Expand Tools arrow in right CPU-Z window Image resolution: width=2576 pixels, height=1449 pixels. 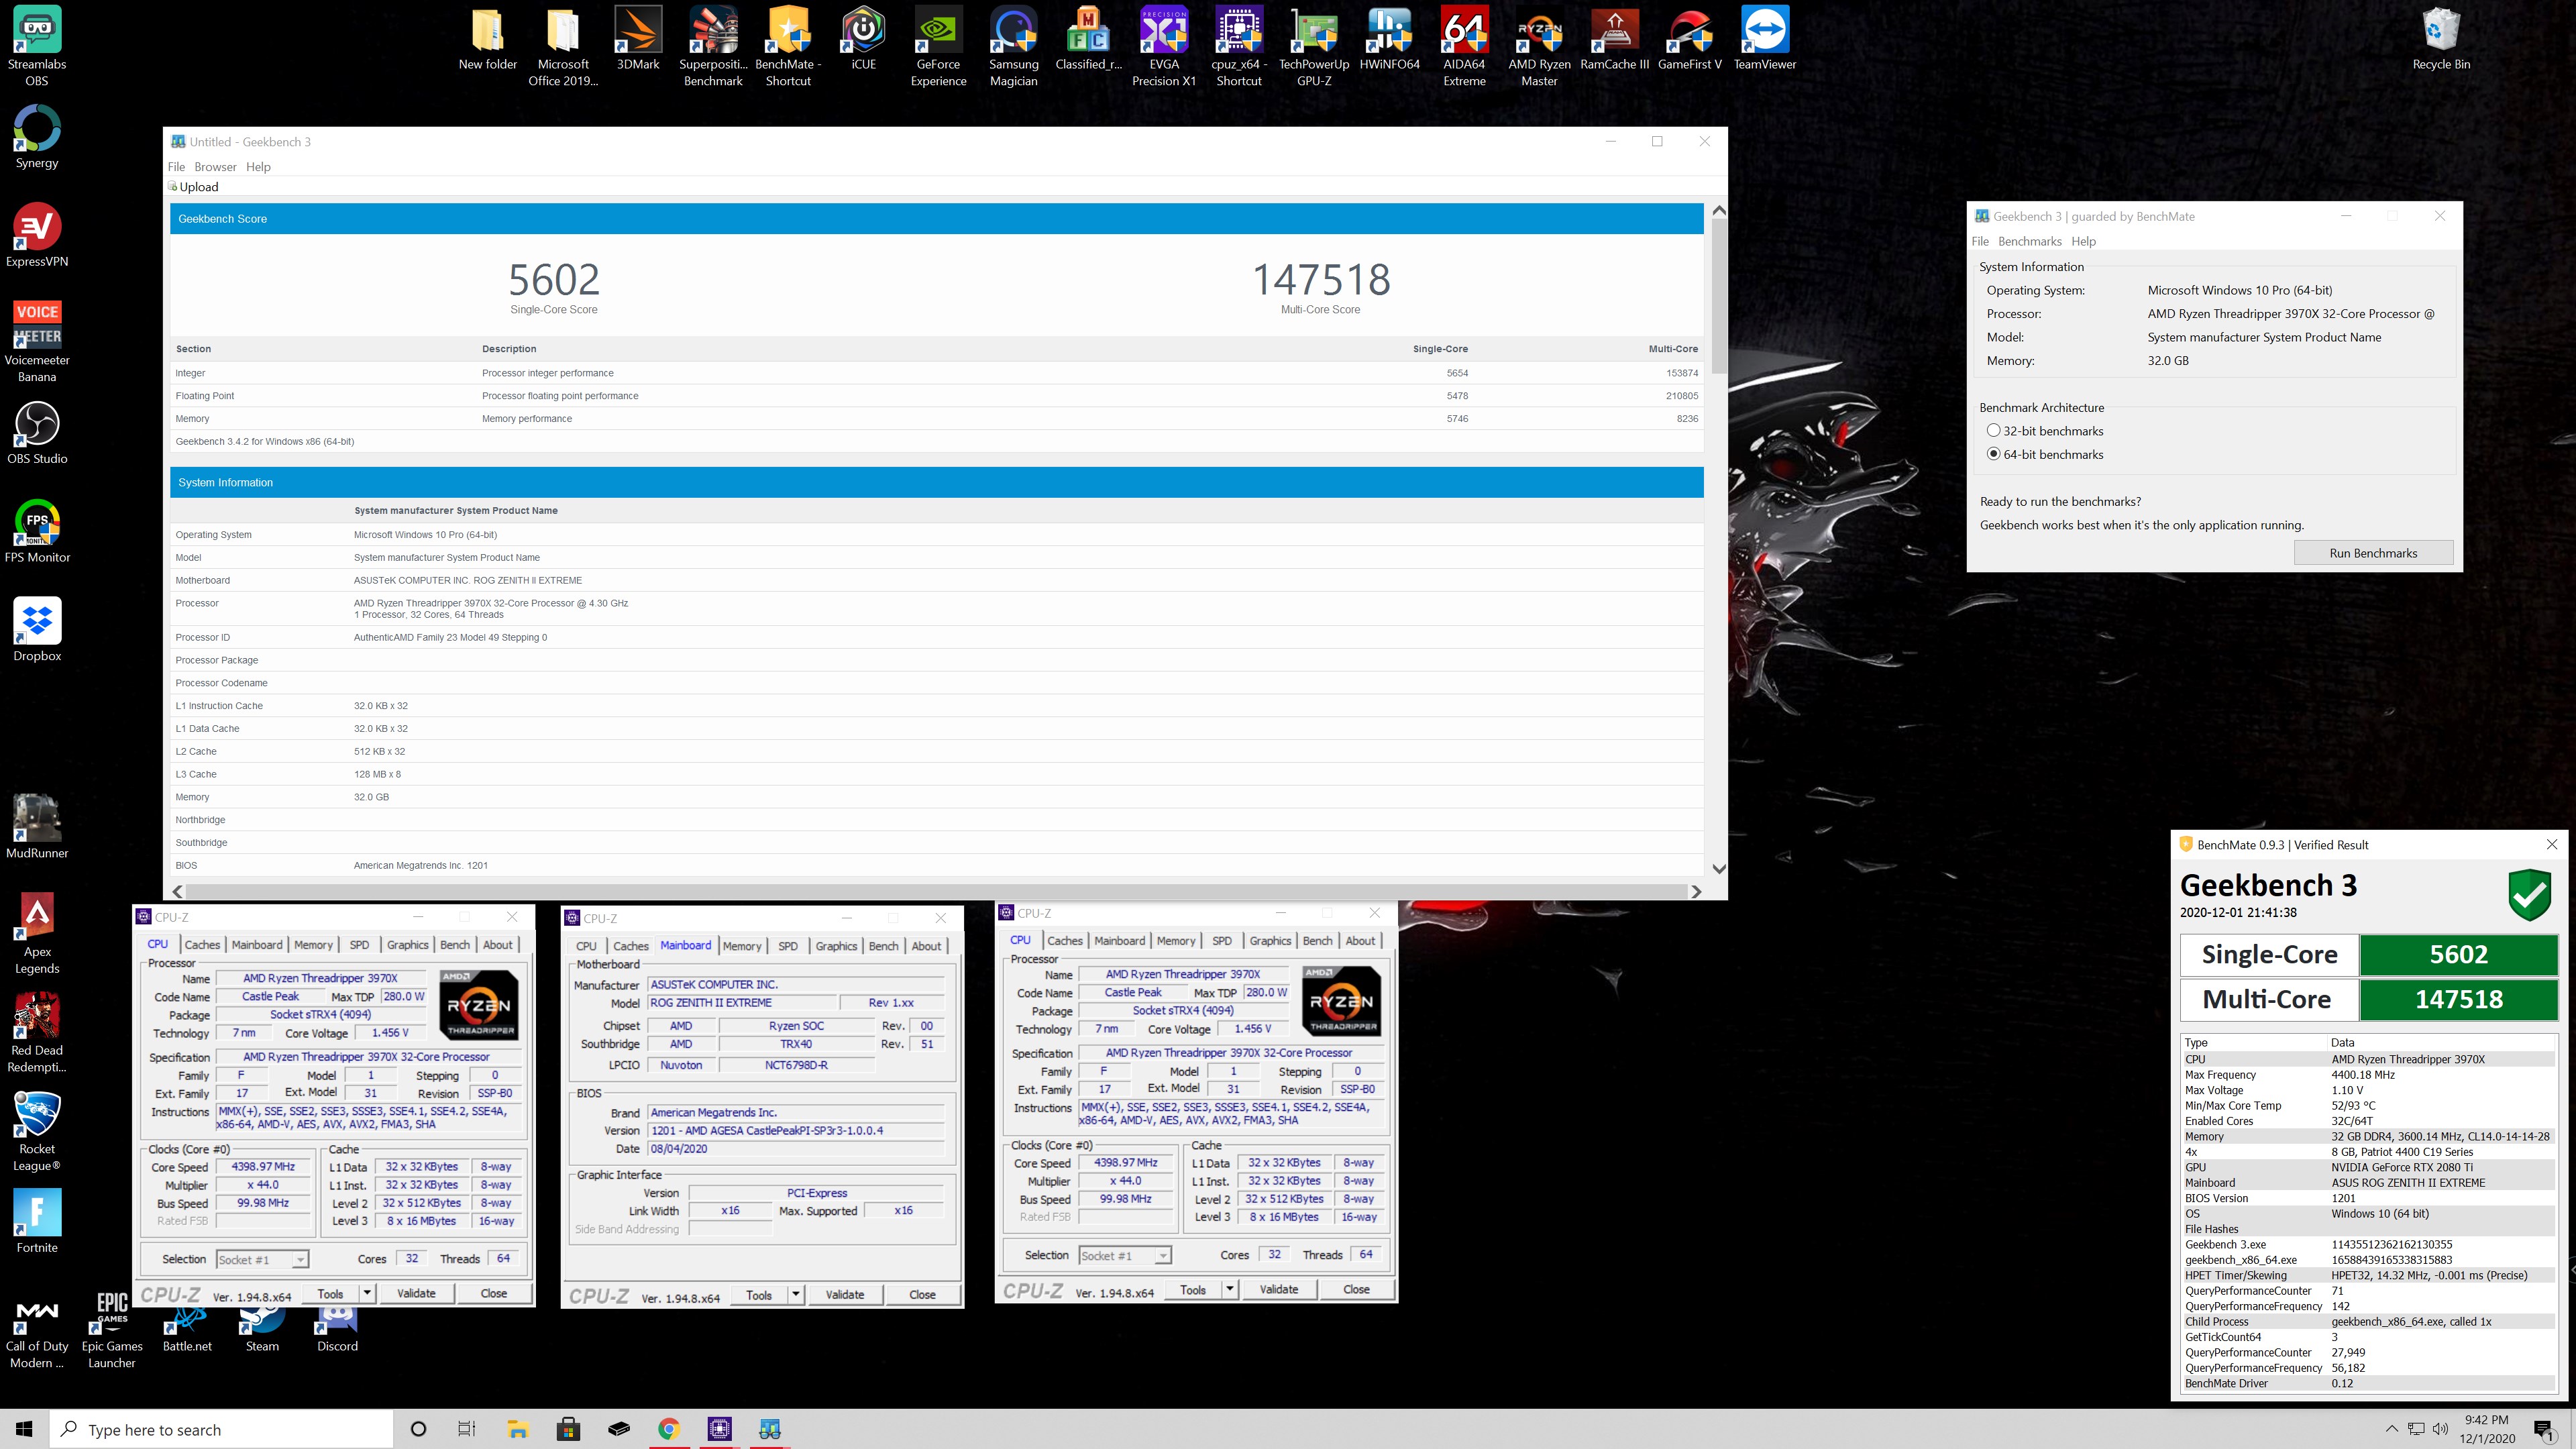click(1230, 1289)
